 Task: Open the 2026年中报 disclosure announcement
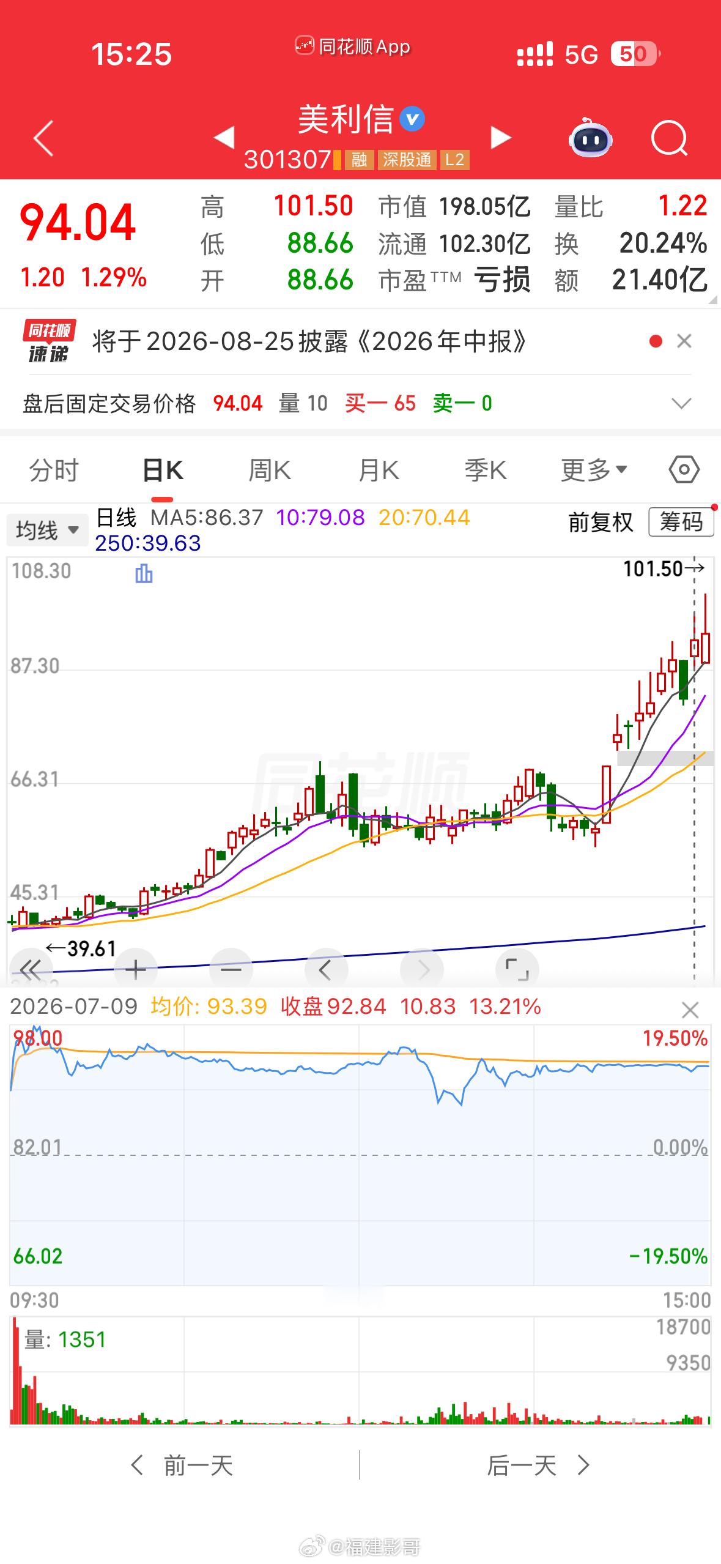(309, 341)
